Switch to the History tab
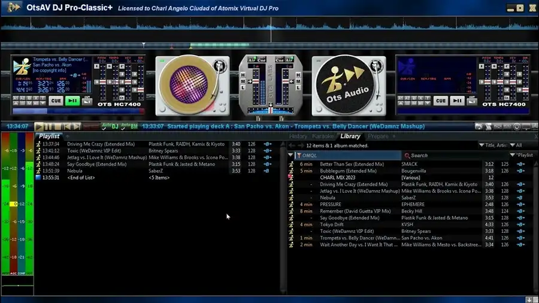 point(298,137)
